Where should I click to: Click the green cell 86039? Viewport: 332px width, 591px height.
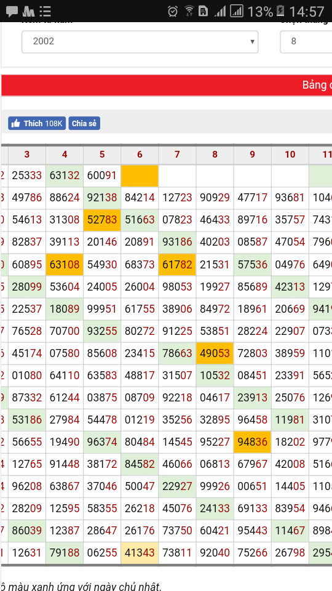coord(26,531)
